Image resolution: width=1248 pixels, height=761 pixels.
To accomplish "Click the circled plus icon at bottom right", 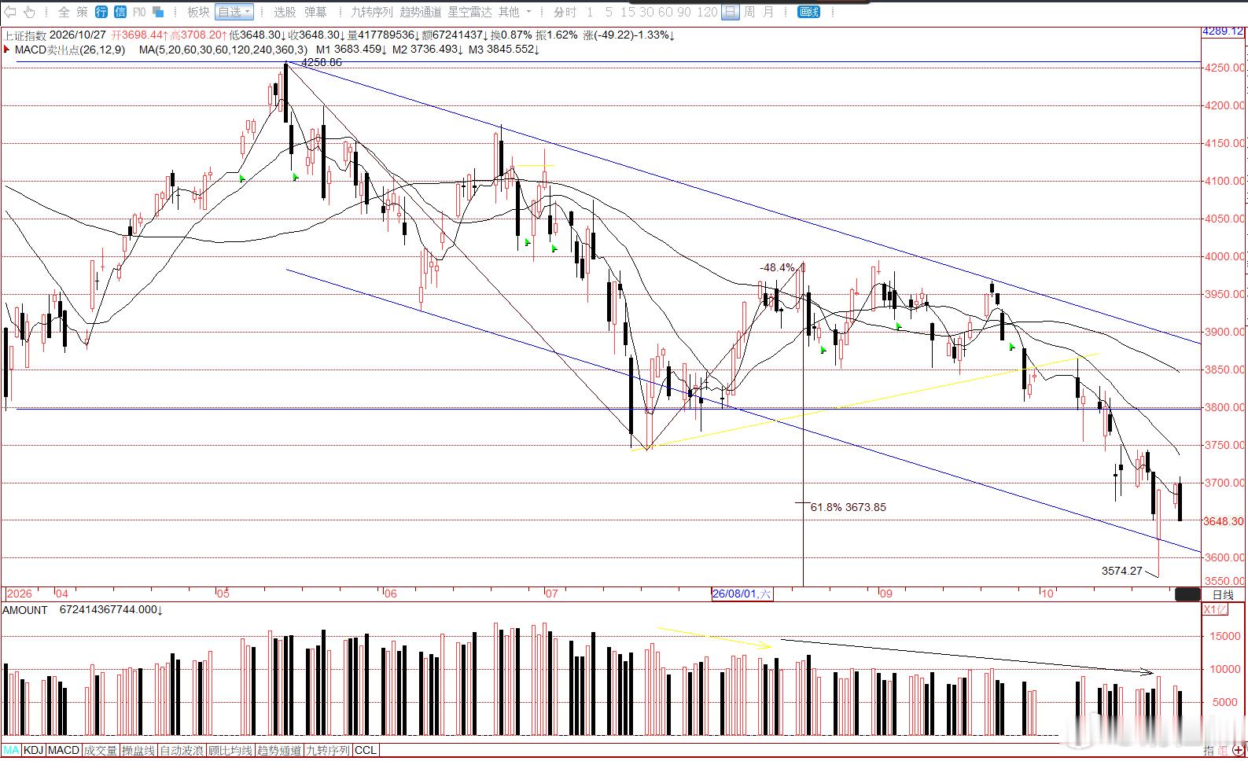I will pos(1239,751).
